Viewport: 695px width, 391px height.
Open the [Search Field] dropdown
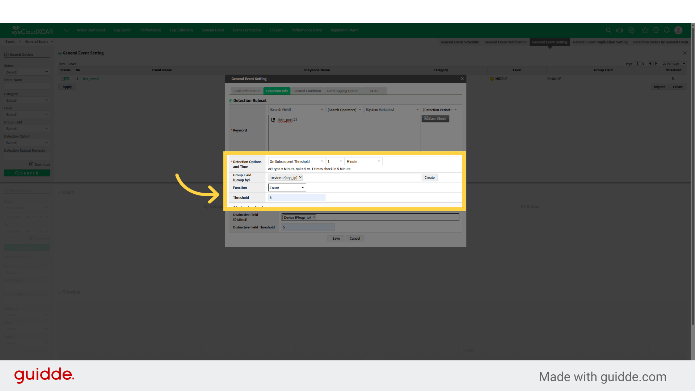tap(296, 109)
